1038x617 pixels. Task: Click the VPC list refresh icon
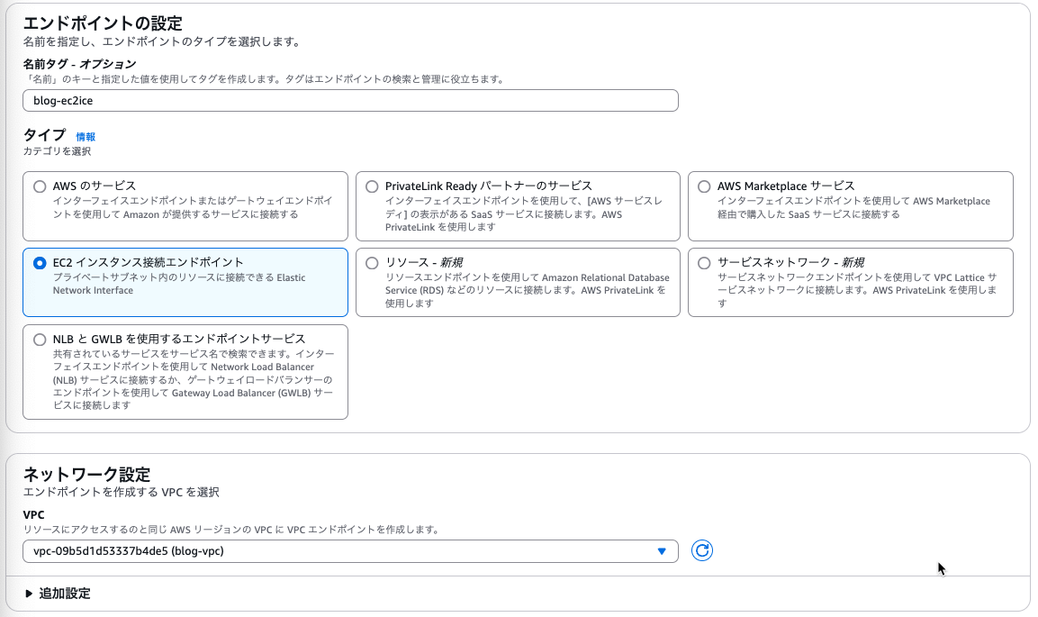(x=701, y=550)
